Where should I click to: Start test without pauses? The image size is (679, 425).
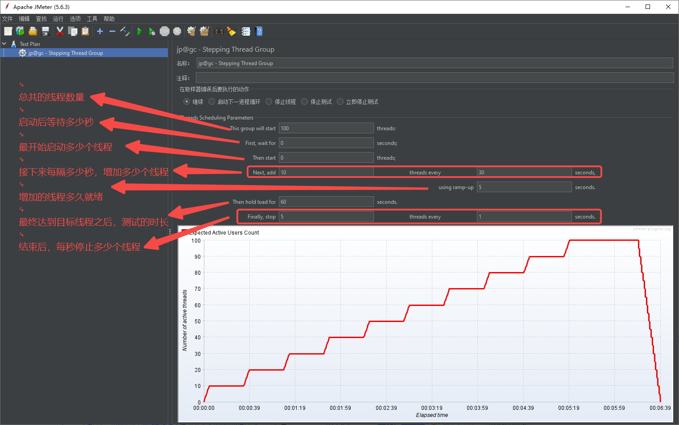tap(152, 31)
